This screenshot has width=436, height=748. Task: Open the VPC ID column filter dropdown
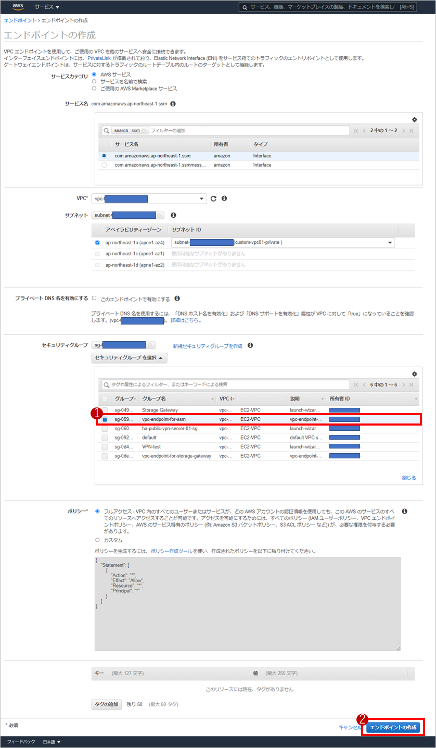234,399
